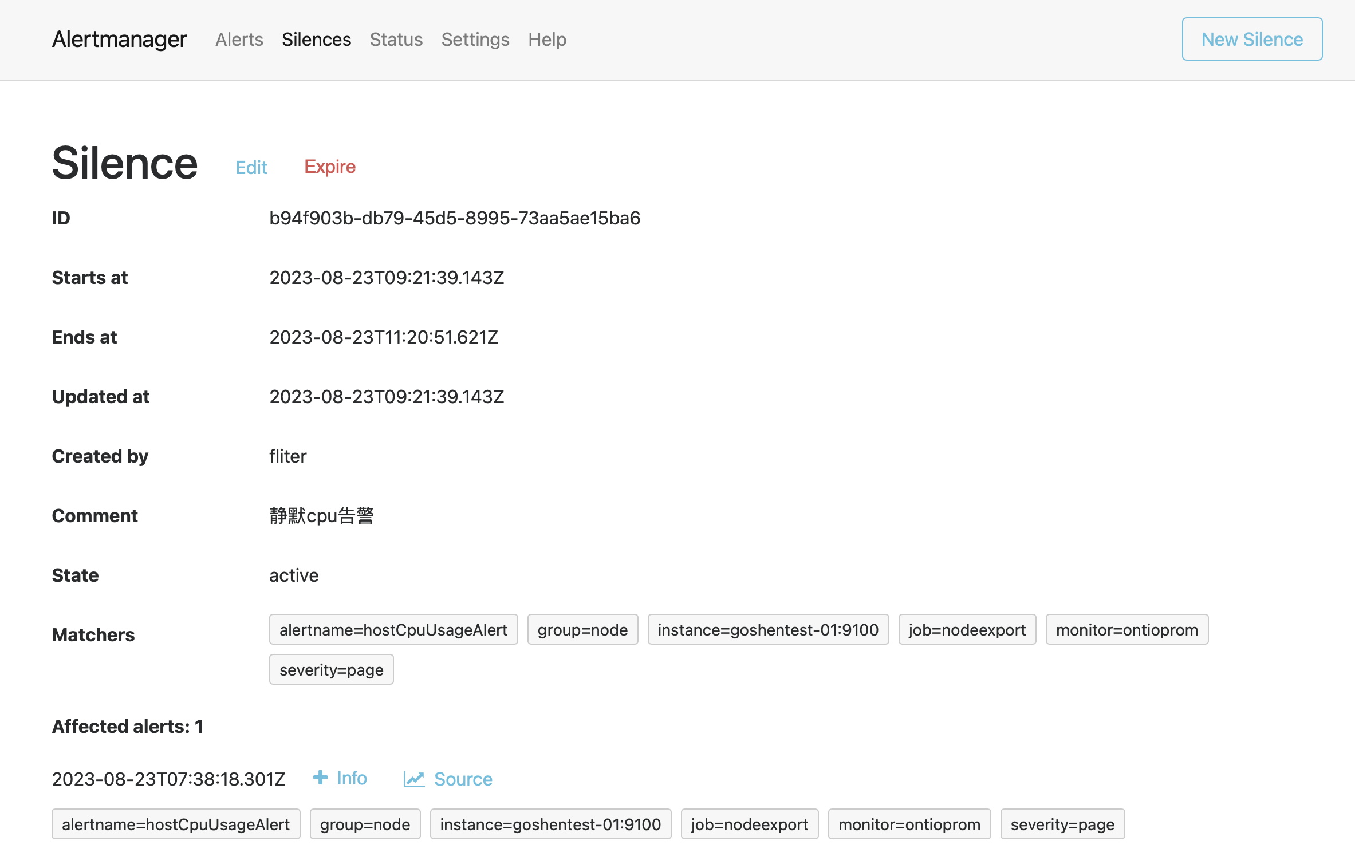The height and width of the screenshot is (868, 1355).
Task: Edit this silence
Action: pyautogui.click(x=251, y=167)
